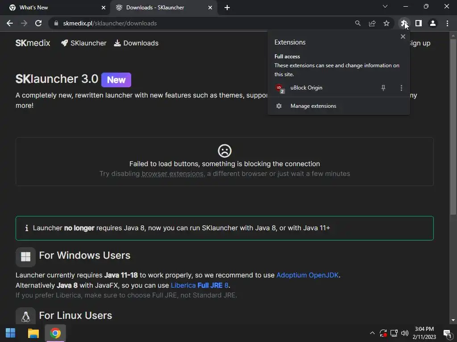Click the Linux penguin icon
Screen dimensions: 457x342
[x=25, y=317]
